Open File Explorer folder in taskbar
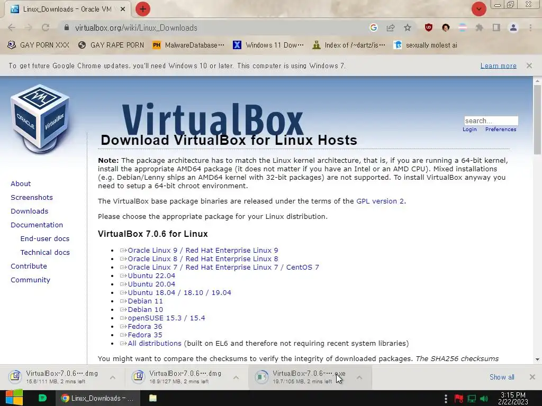 [x=153, y=398]
